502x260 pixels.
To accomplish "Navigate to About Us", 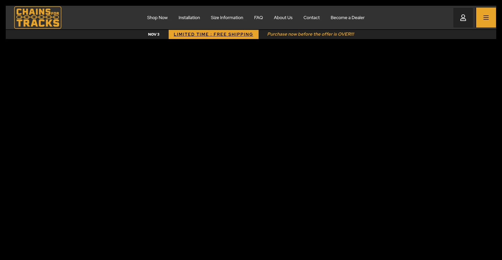I will [283, 18].
